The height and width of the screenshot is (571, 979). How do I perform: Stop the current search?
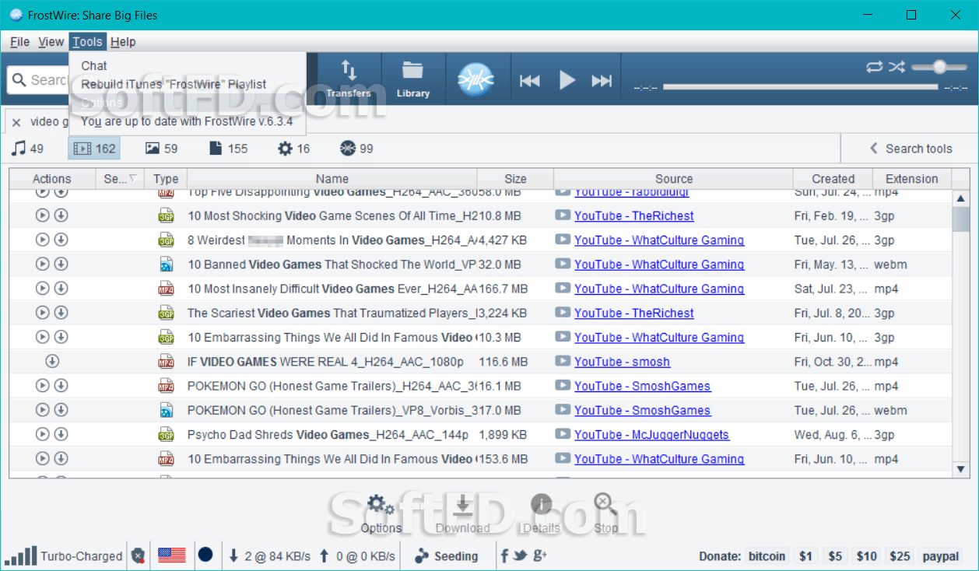coord(605,513)
